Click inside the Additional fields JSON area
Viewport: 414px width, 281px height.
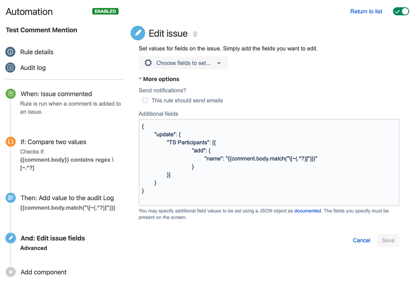coord(269,162)
